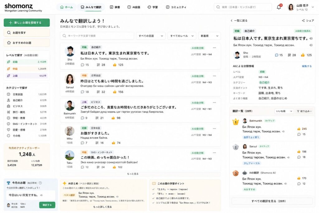Image resolution: width=319 pixels, height=213 pixels.
Task: Open the AI会話 tab
Action: [x=134, y=7]
